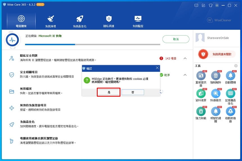Collapse the 安全相關項目 section chevron

[185, 75]
